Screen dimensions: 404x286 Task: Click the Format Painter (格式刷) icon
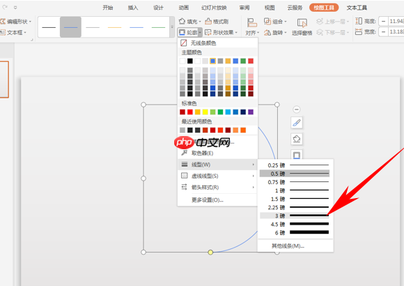pos(208,21)
